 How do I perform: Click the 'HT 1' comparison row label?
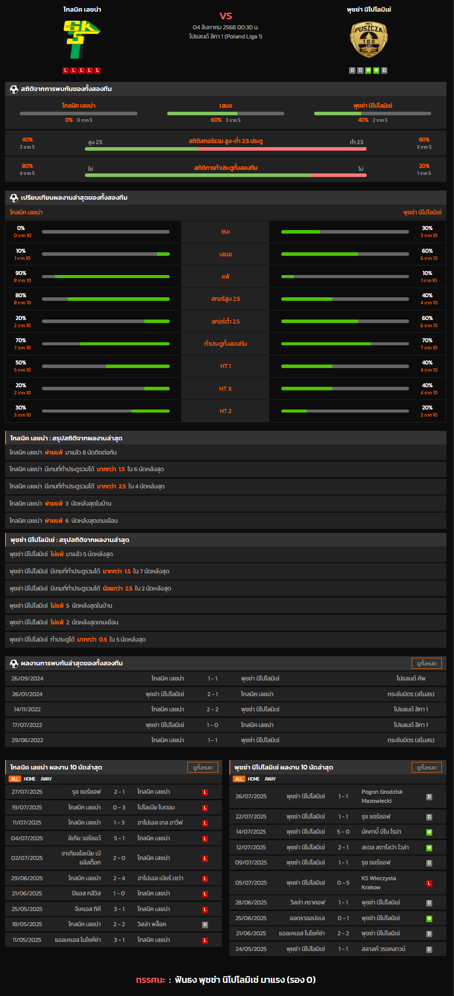[x=225, y=366]
